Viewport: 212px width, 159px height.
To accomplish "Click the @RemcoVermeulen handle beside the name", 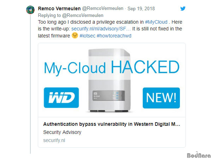I will point(103,8).
